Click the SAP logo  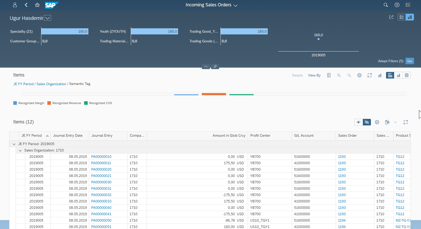pos(52,5)
